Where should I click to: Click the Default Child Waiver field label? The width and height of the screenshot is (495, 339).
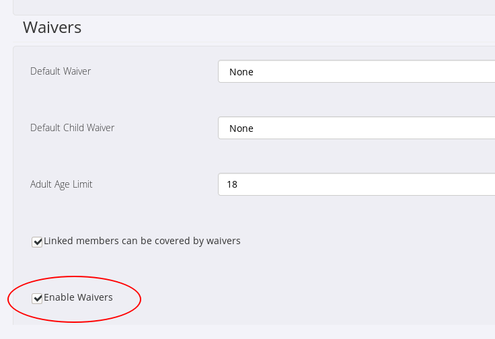click(x=72, y=128)
